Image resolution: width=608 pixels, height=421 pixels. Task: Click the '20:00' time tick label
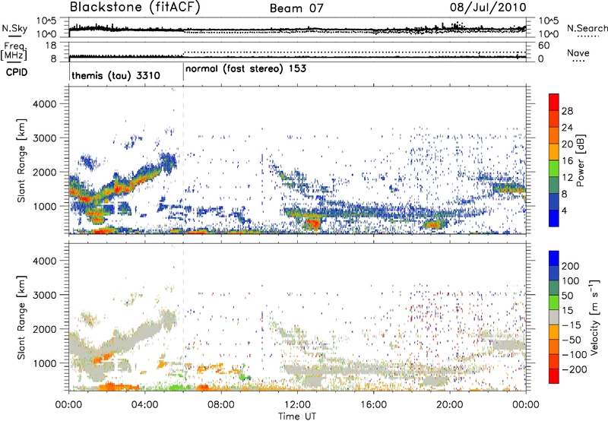(449, 405)
